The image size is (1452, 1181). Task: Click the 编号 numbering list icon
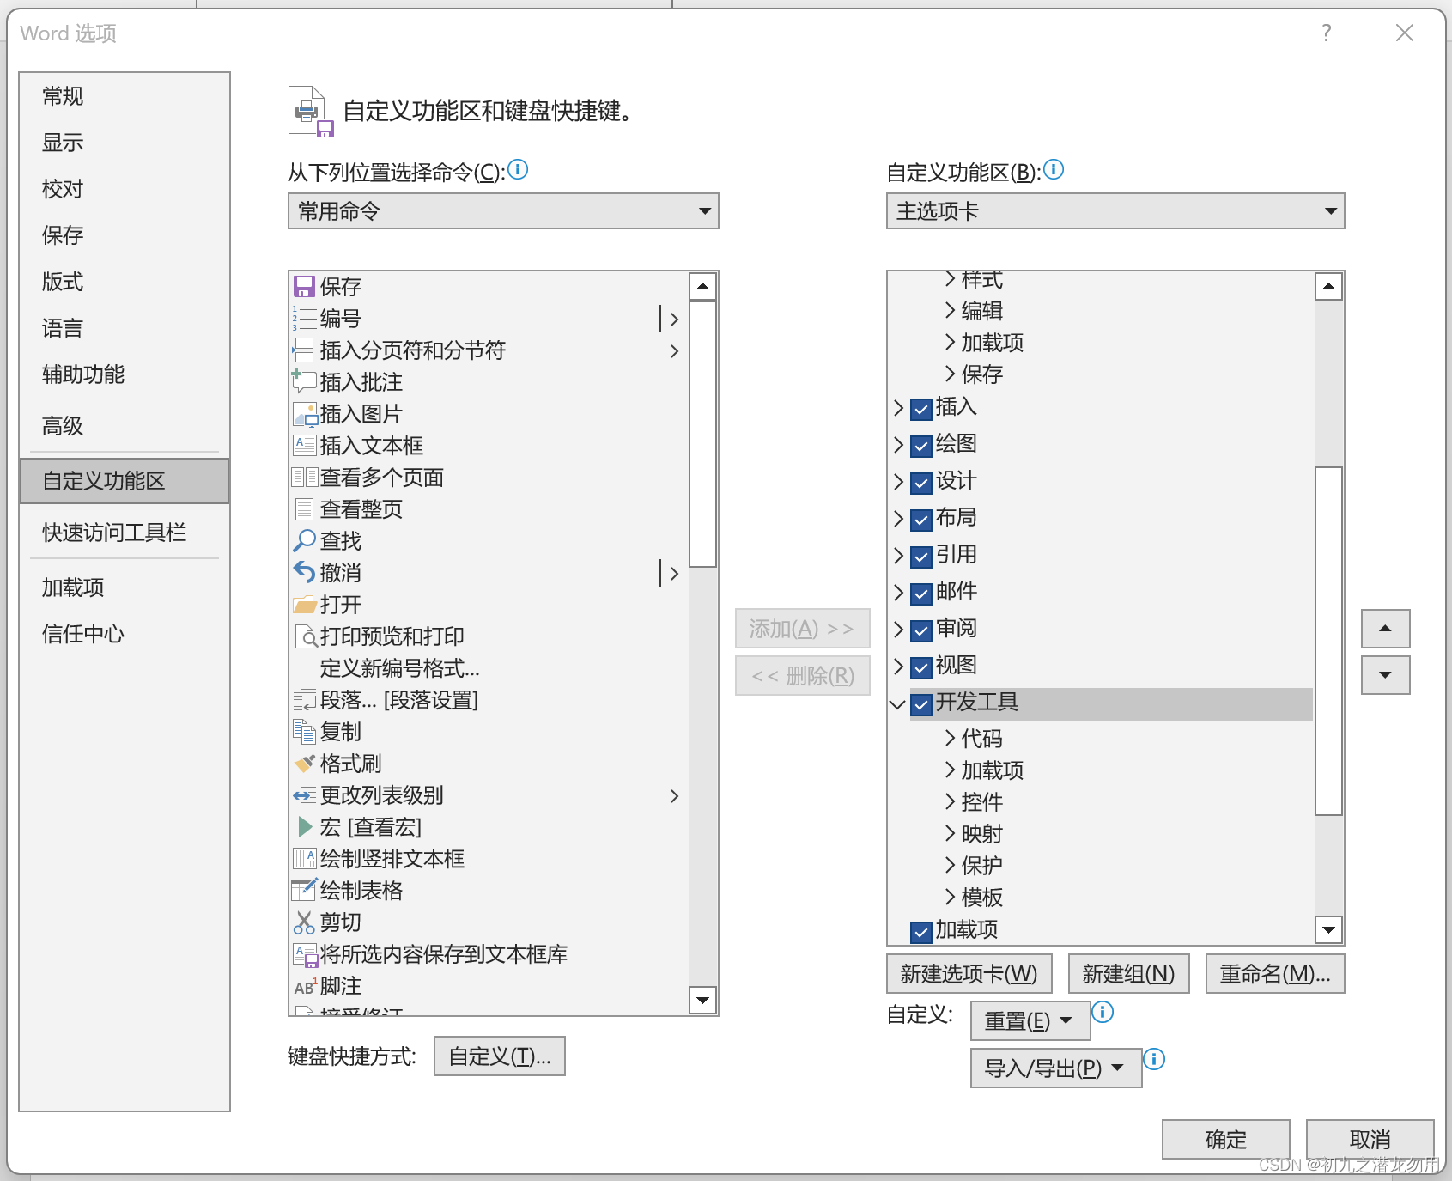(x=304, y=318)
